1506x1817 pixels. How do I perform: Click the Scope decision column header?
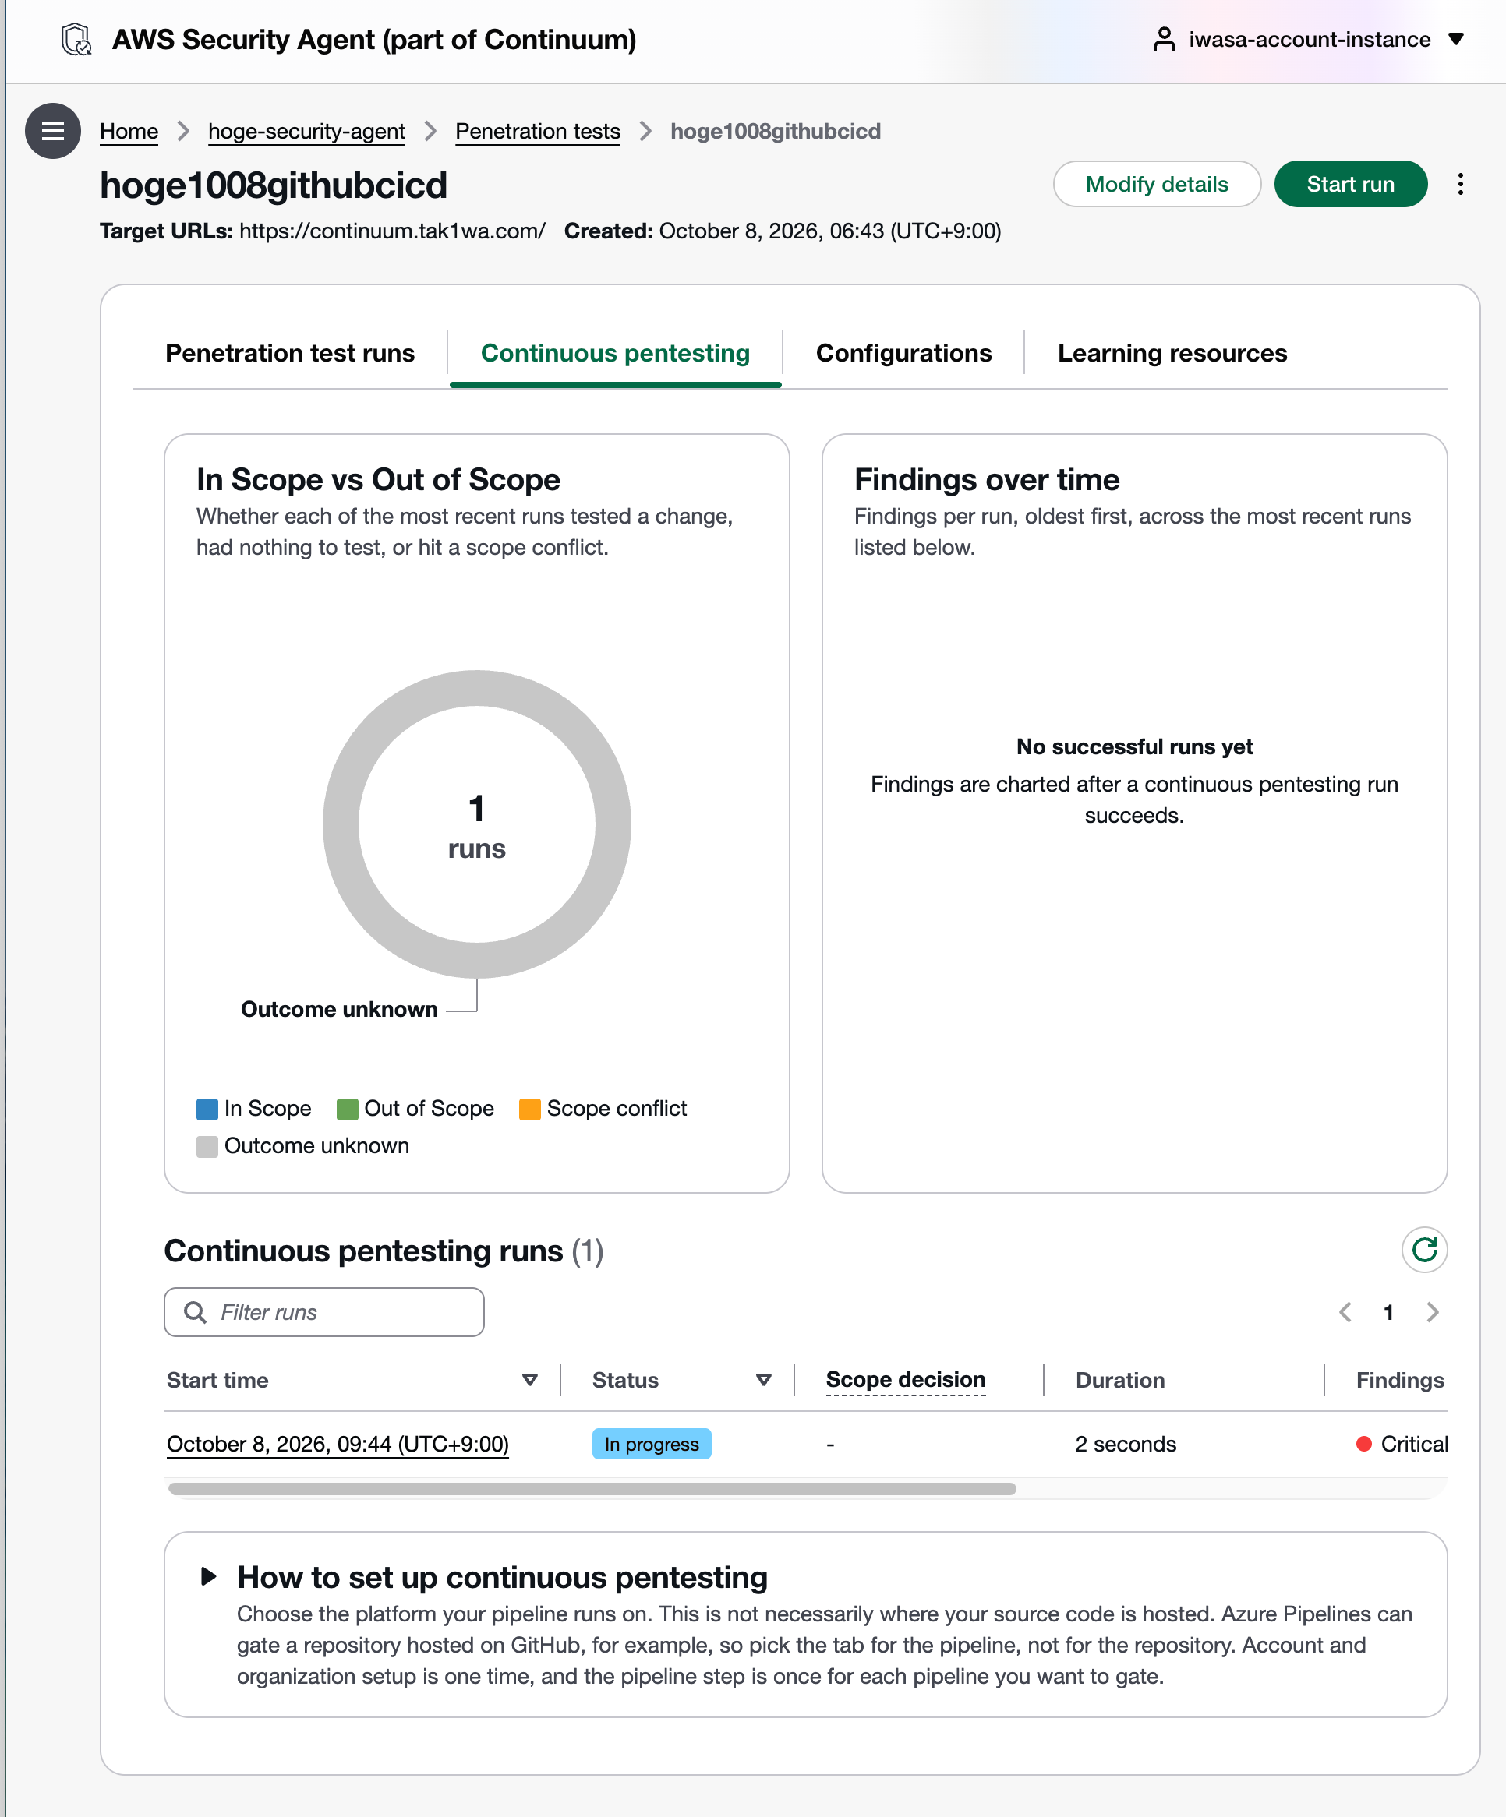click(x=905, y=1379)
